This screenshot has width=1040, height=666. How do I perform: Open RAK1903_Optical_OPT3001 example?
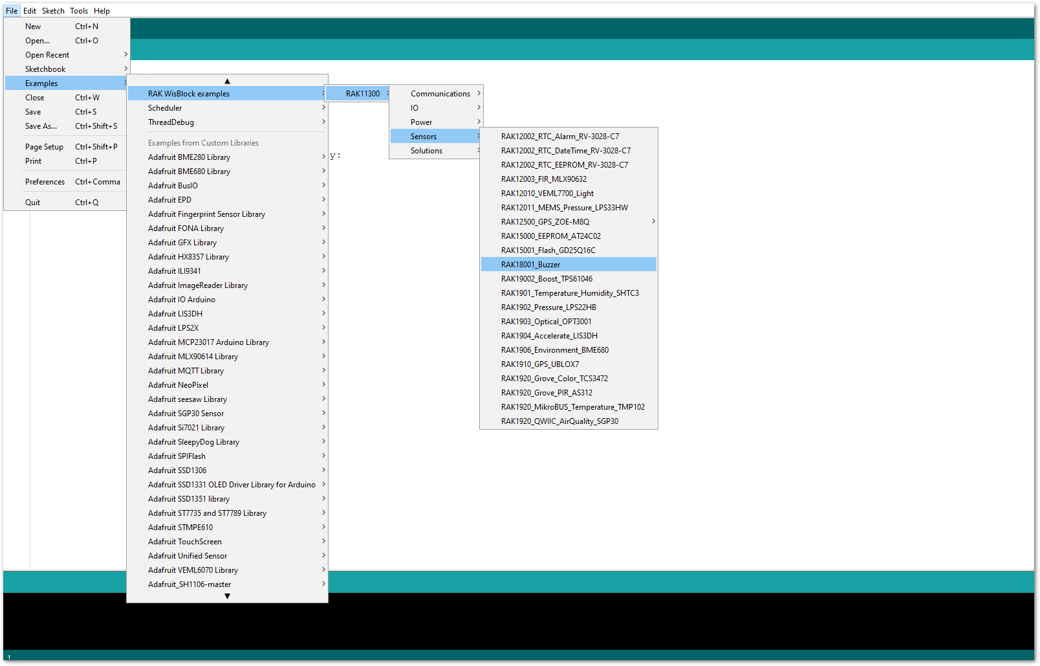click(569, 322)
